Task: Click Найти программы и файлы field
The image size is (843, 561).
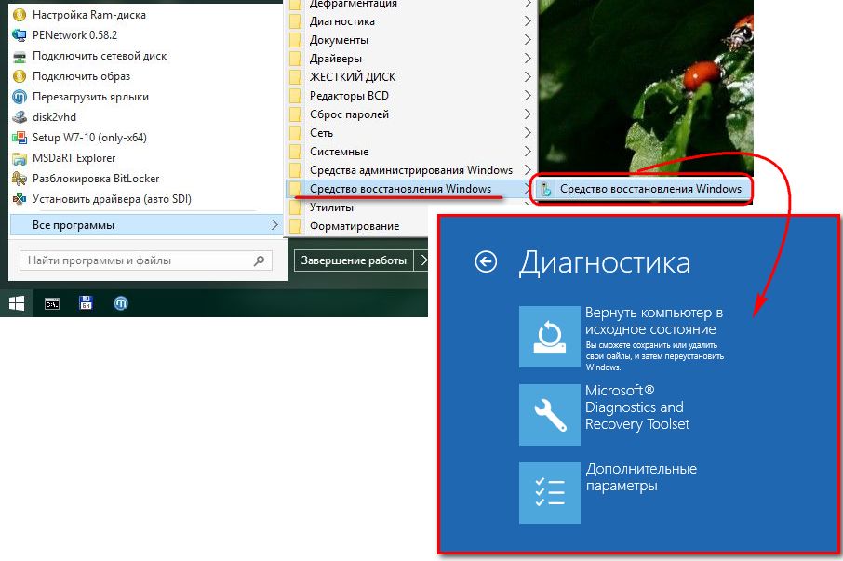Action: point(146,260)
